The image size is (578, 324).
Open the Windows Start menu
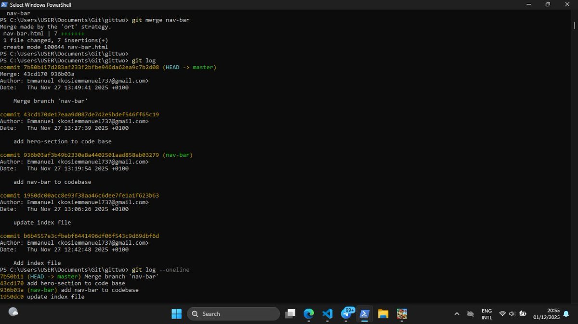pos(177,314)
